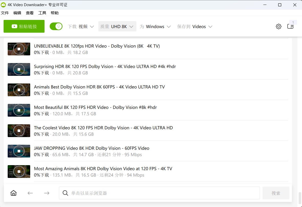Select title Animals Best Dolby Vision HDR
This screenshot has width=302, height=207.
pos(99,87)
